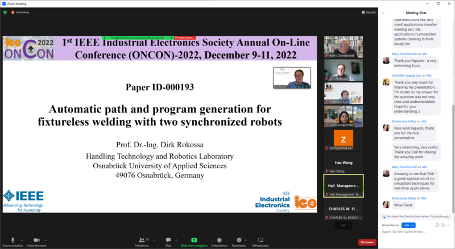Open the Versenden an Alle recipient dropdown
The image size is (455, 249).
point(408,225)
